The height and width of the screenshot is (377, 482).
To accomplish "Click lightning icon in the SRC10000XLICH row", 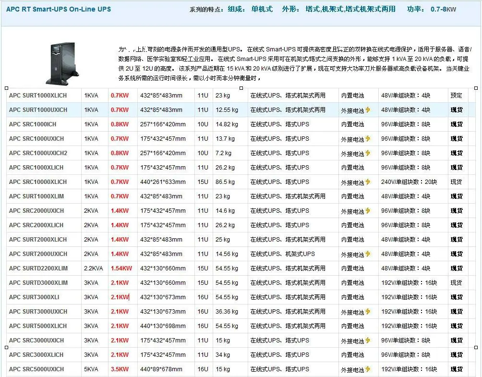I will pyautogui.click(x=368, y=182).
